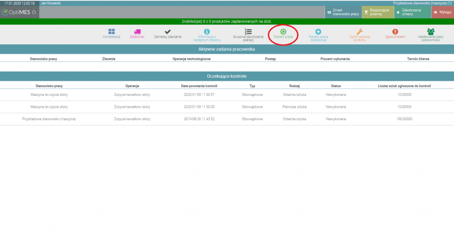Select first Maszyna do szycia skóry row
Viewport: 454px width, 242px height.
tap(227, 95)
